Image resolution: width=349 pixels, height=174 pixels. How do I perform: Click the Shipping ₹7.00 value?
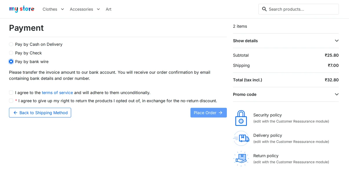click(x=333, y=65)
